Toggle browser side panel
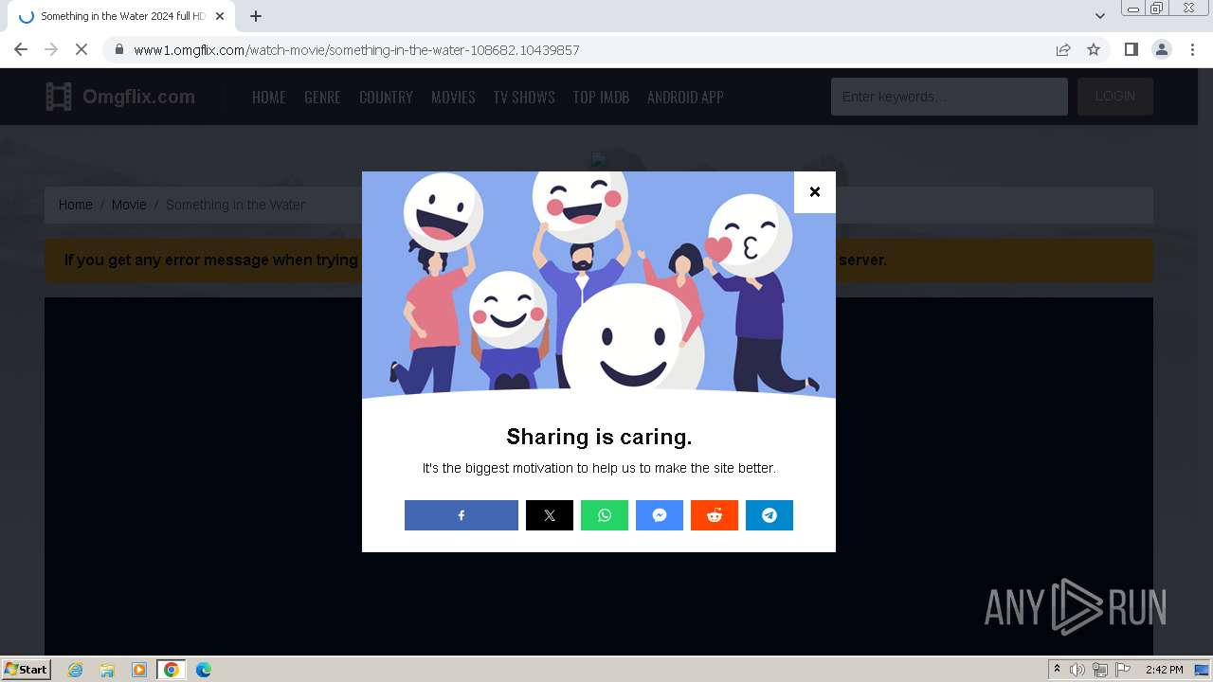 coord(1131,49)
